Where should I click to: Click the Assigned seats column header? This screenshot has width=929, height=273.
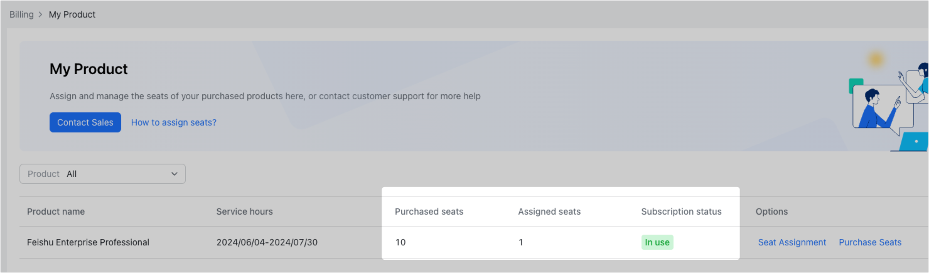click(x=549, y=211)
